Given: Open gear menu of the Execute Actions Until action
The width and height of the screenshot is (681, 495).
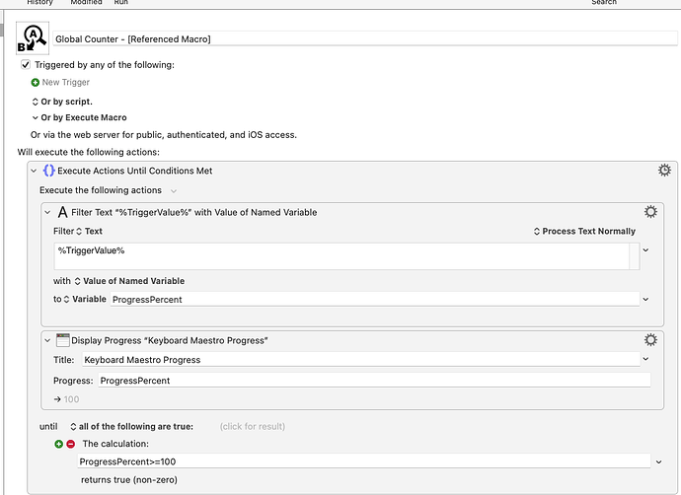Looking at the screenshot, I should pyautogui.click(x=664, y=170).
